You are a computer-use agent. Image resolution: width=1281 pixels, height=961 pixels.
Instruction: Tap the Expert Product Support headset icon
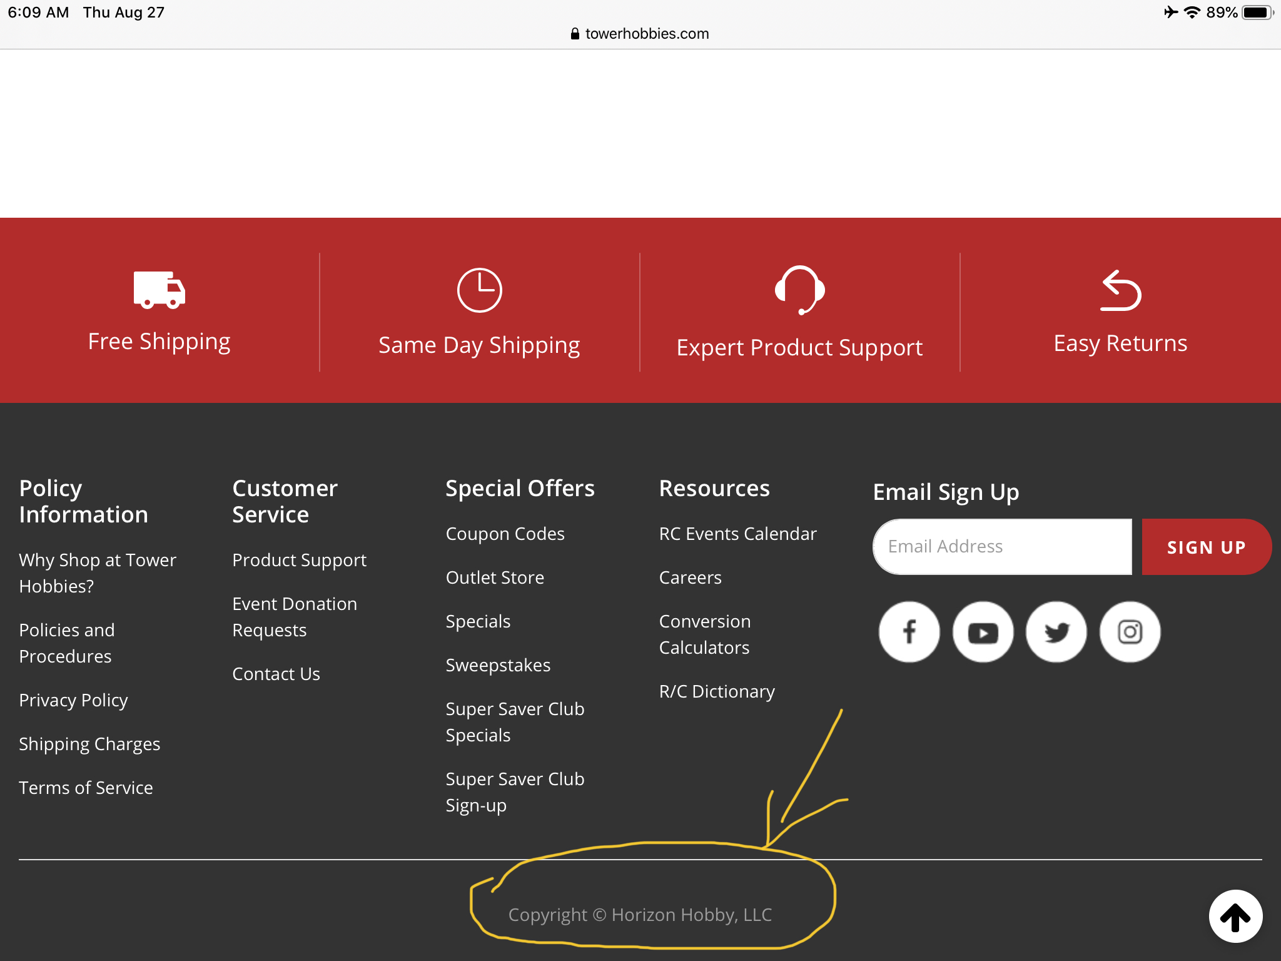tap(799, 290)
